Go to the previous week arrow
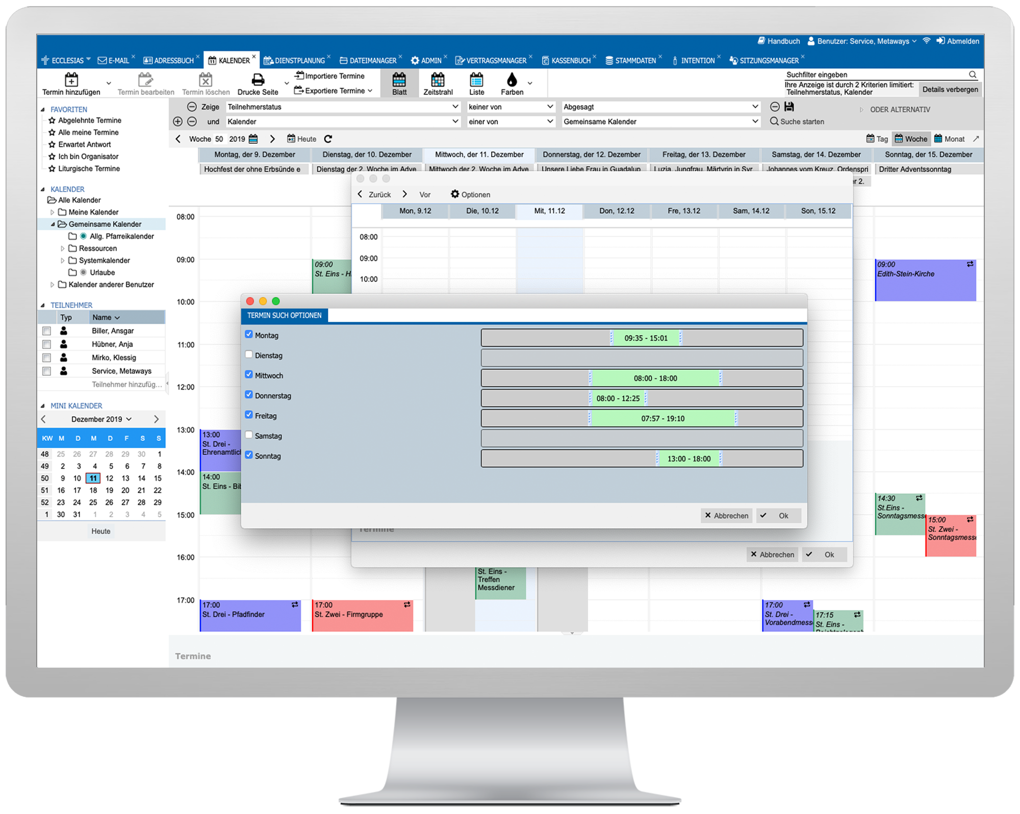The image size is (1020, 814). [x=178, y=139]
